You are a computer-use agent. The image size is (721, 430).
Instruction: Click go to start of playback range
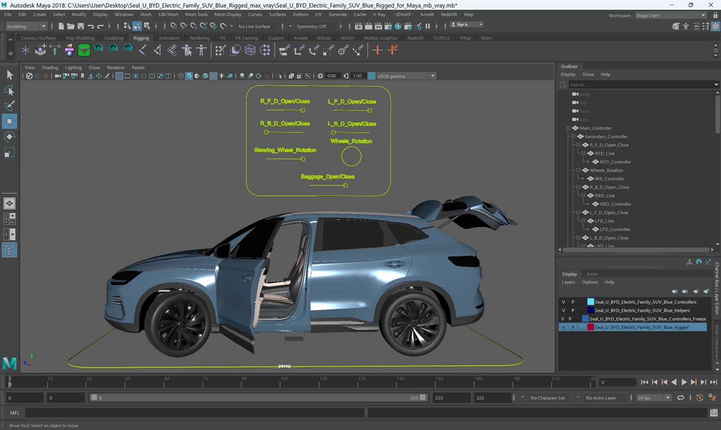coord(644,382)
